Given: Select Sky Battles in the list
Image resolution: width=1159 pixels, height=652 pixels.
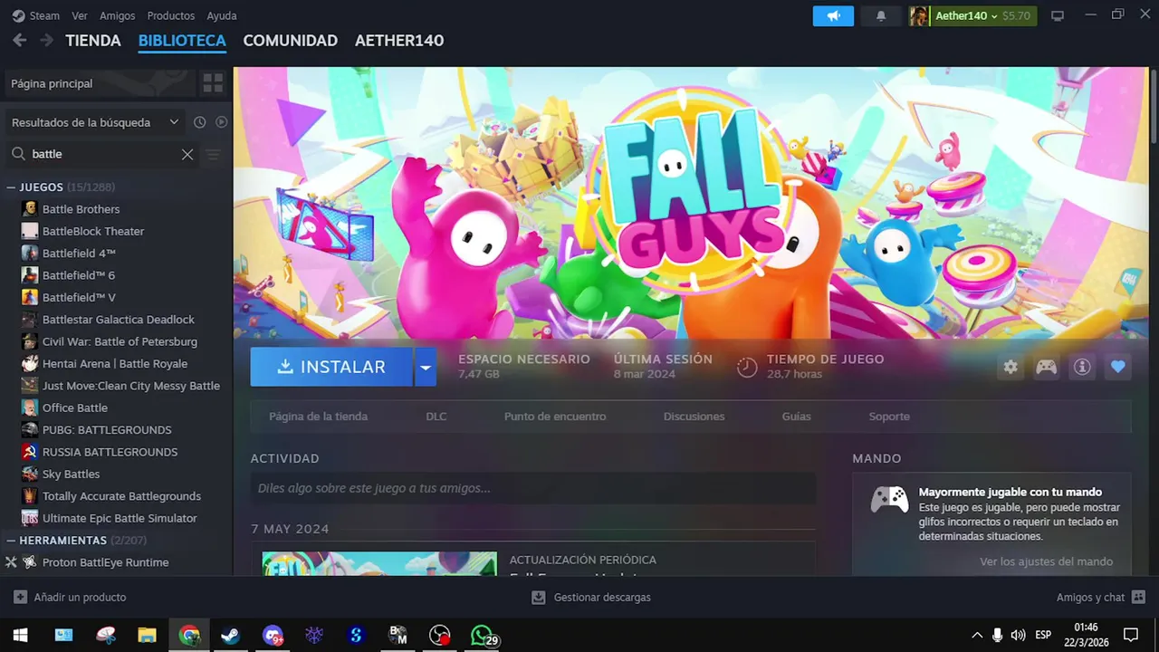Looking at the screenshot, I should point(71,475).
